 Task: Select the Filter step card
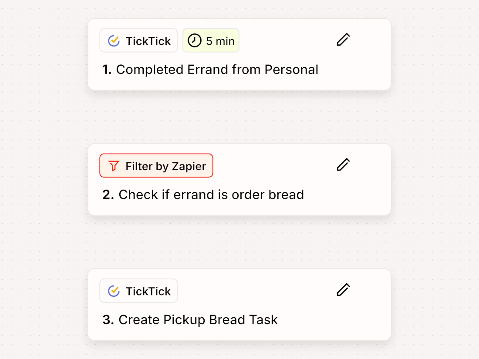[x=239, y=179]
